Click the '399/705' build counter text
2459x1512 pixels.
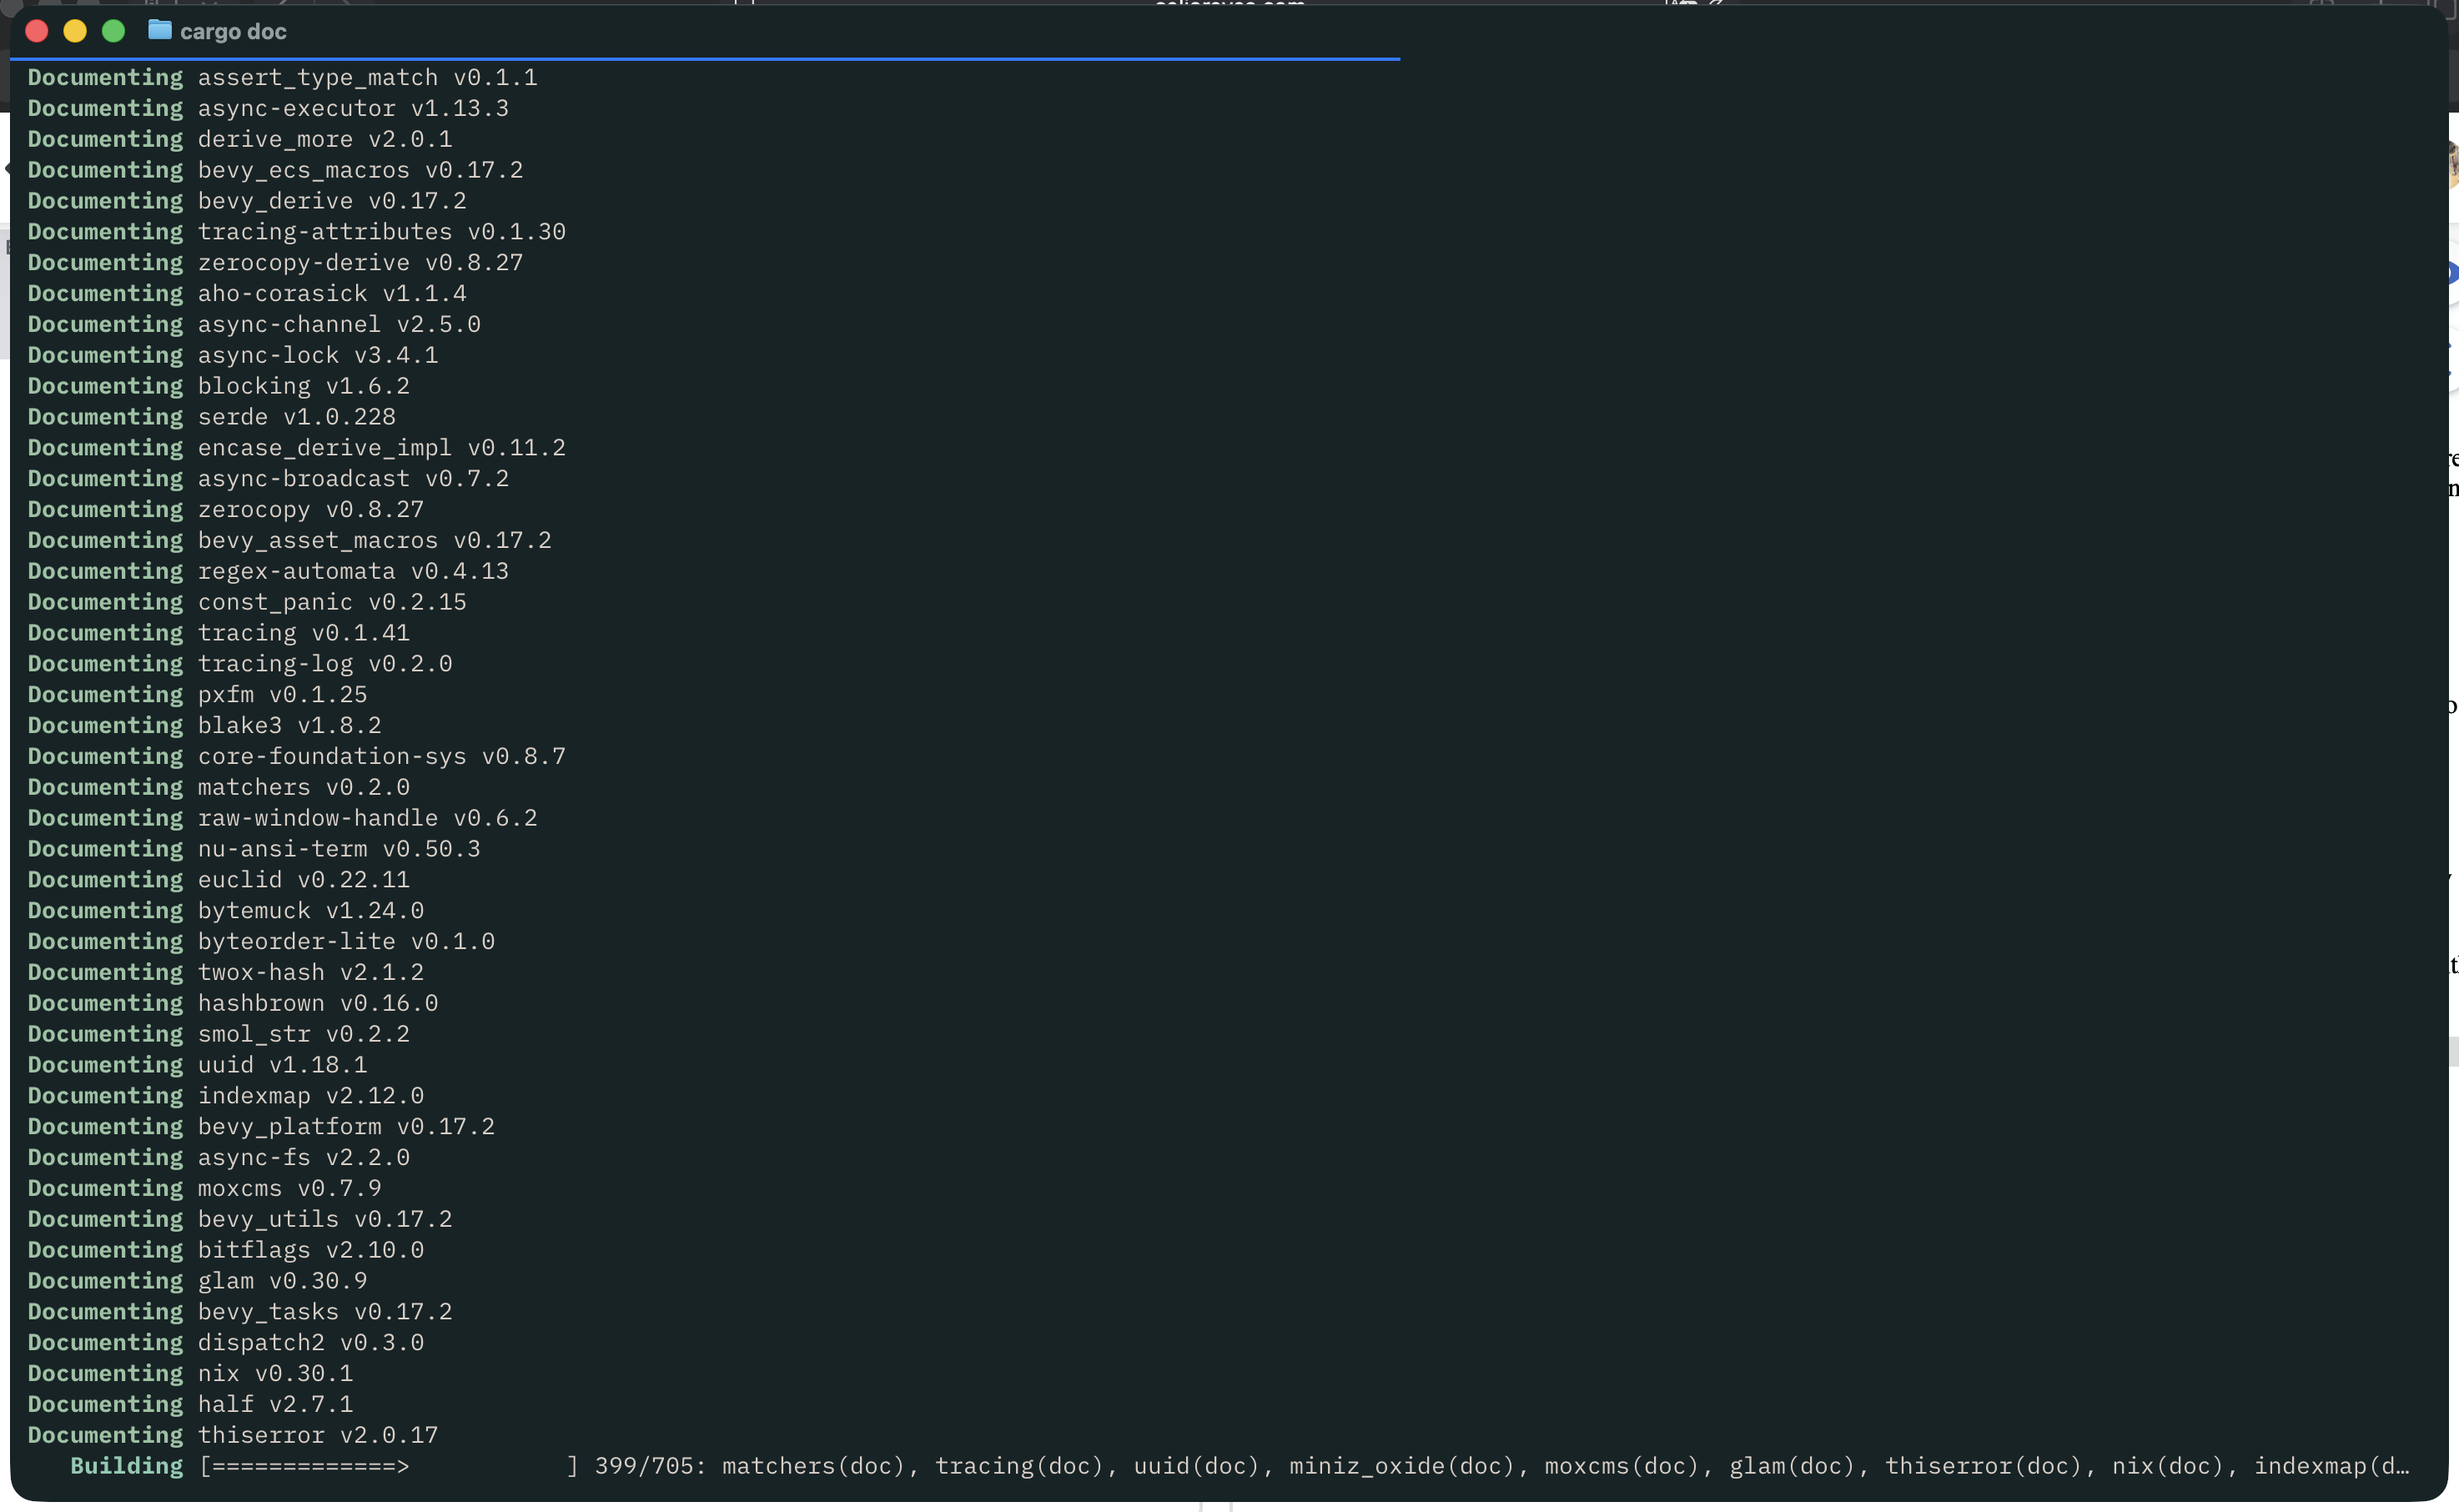tap(643, 1466)
